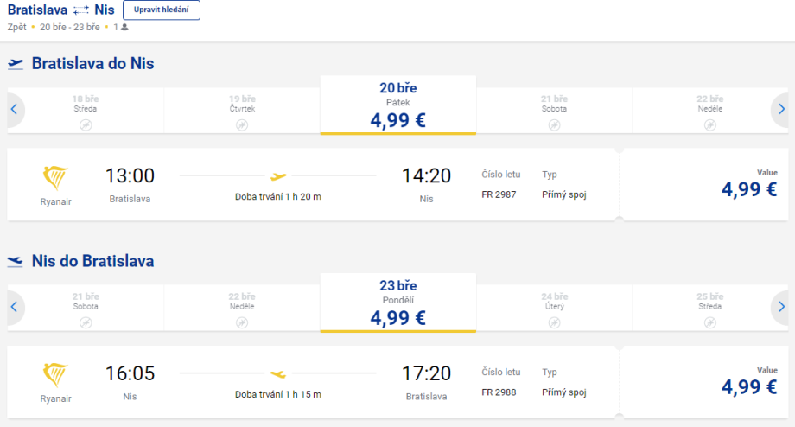This screenshot has height=427, width=795.
Task: Click the Nis do Bratislava returning plane icon
Action: [x=16, y=261]
